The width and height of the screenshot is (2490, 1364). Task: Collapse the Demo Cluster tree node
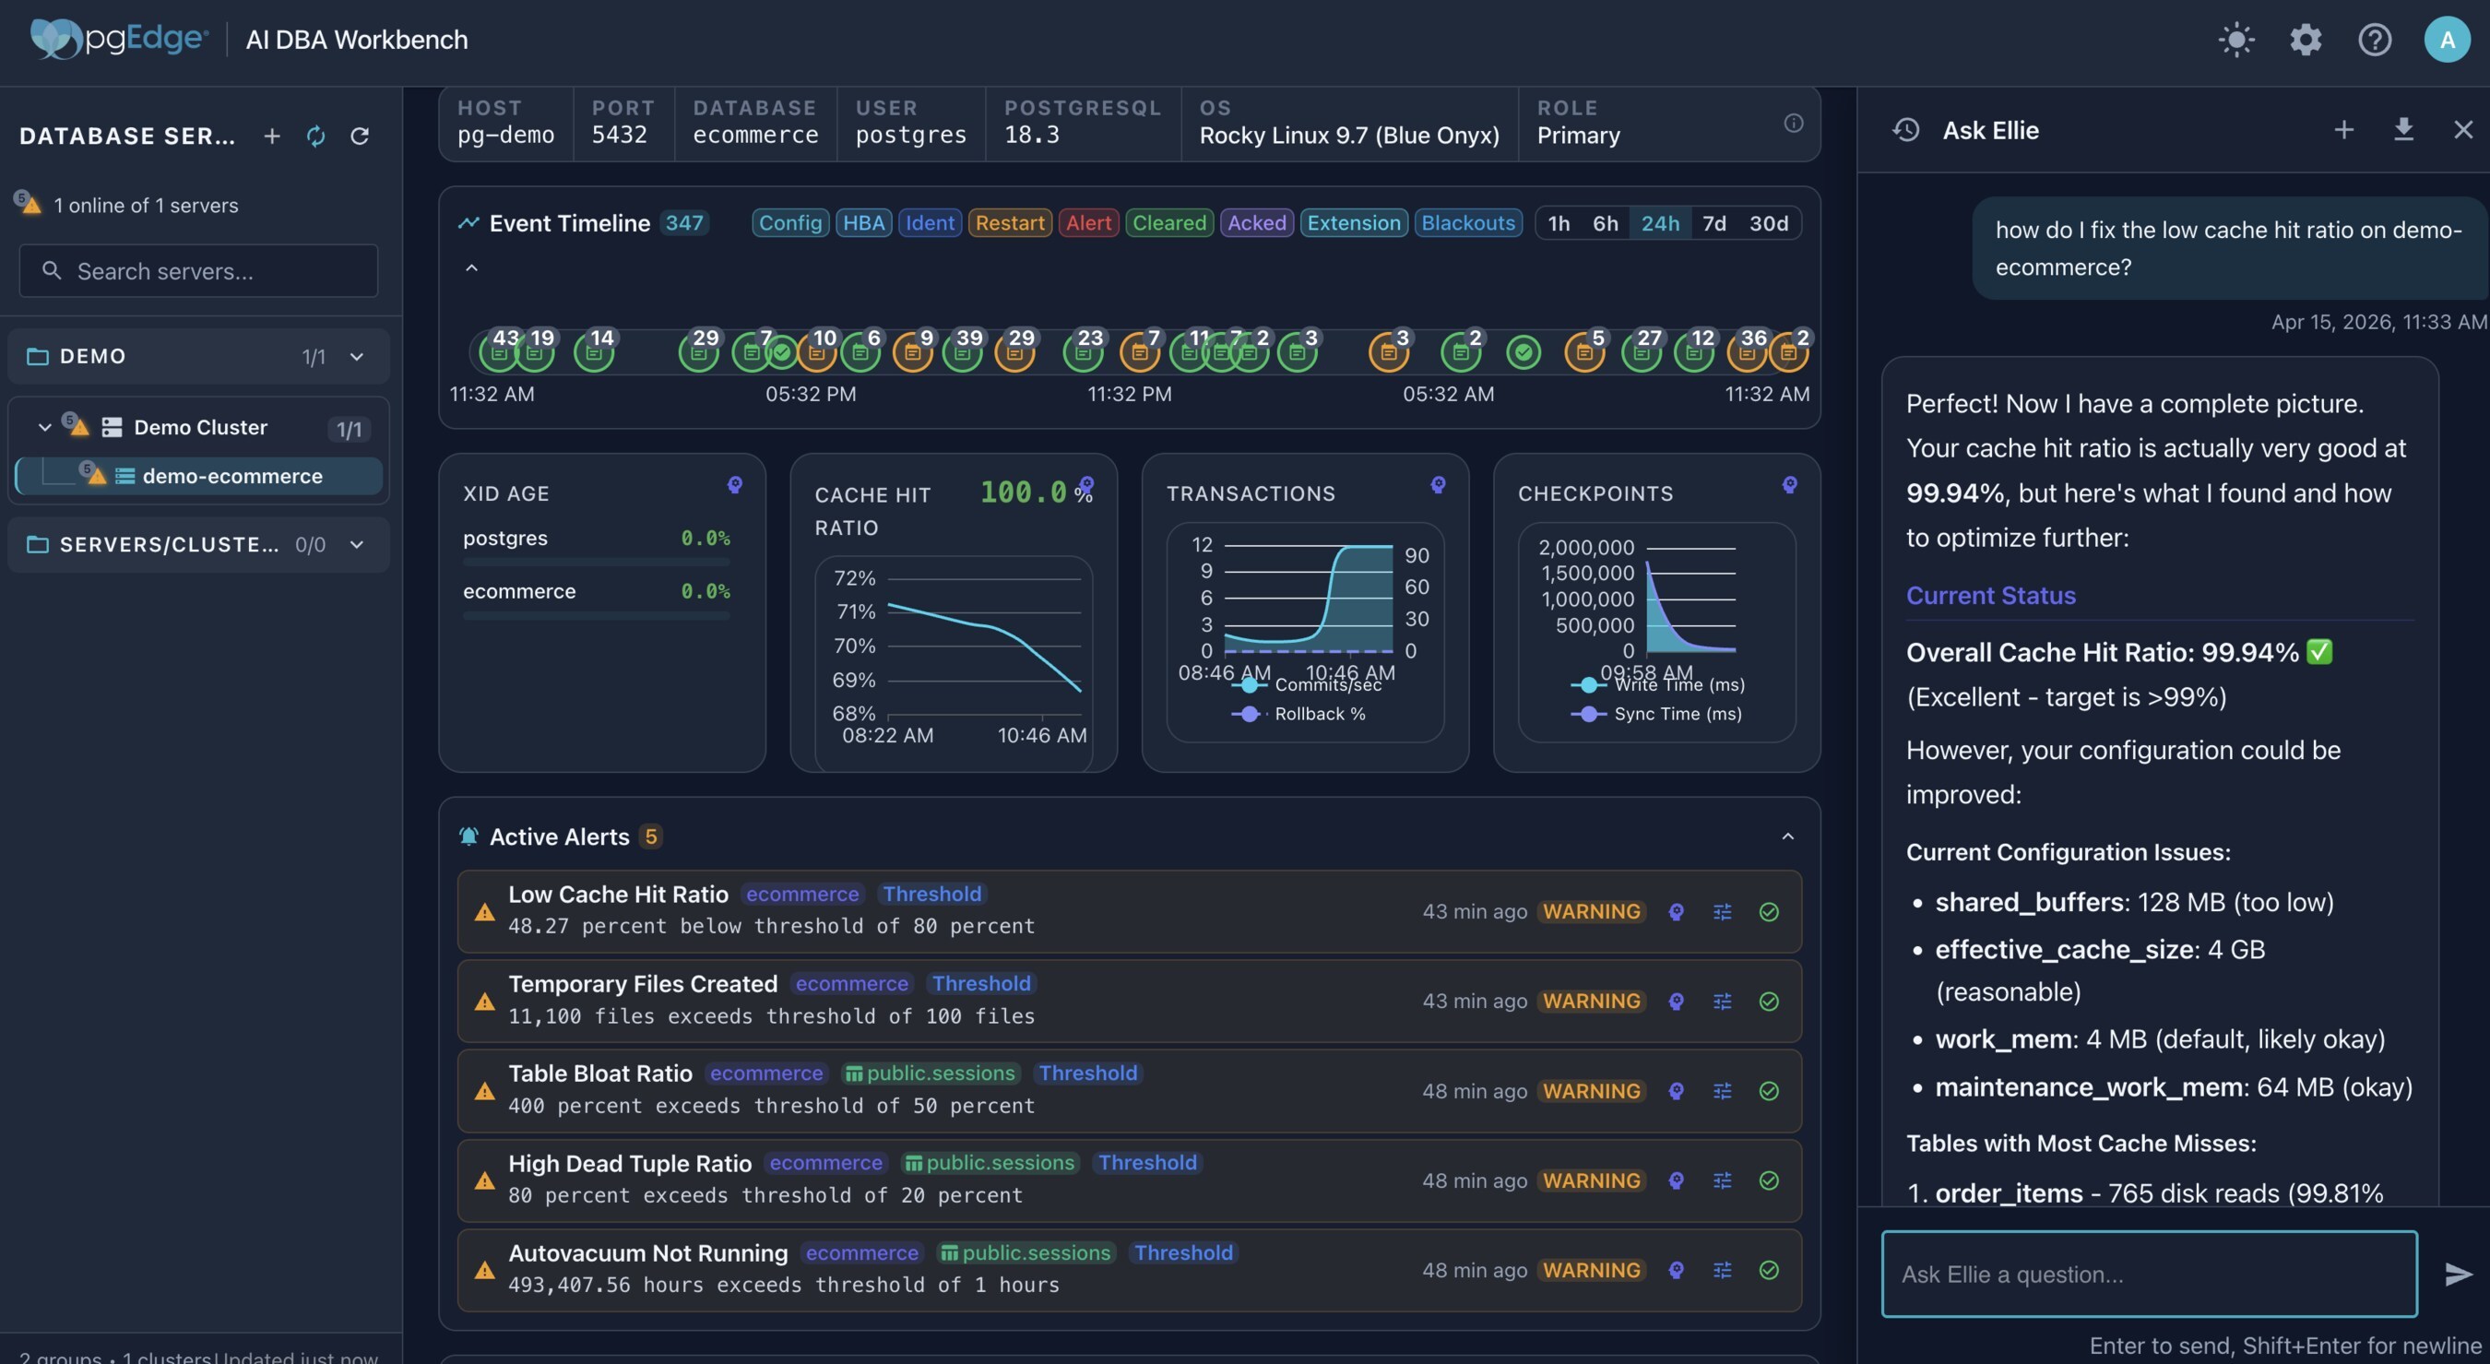44,427
